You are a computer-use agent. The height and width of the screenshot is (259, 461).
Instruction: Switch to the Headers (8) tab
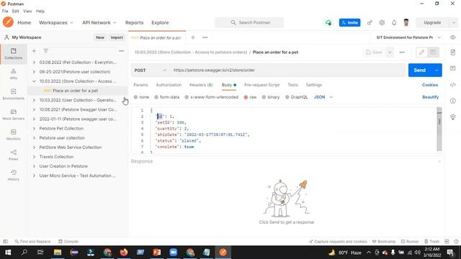(201, 85)
